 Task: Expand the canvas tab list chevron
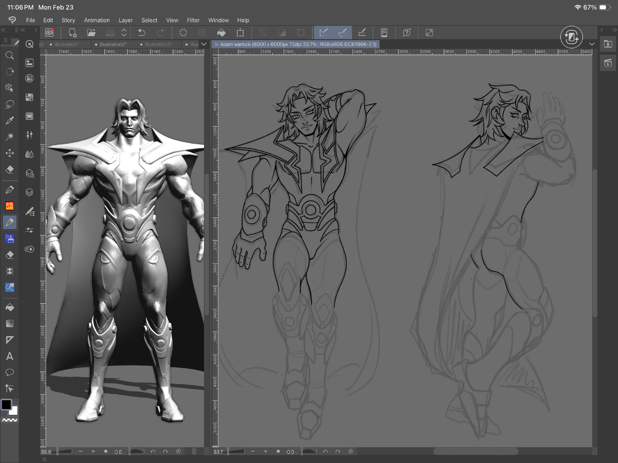click(204, 44)
